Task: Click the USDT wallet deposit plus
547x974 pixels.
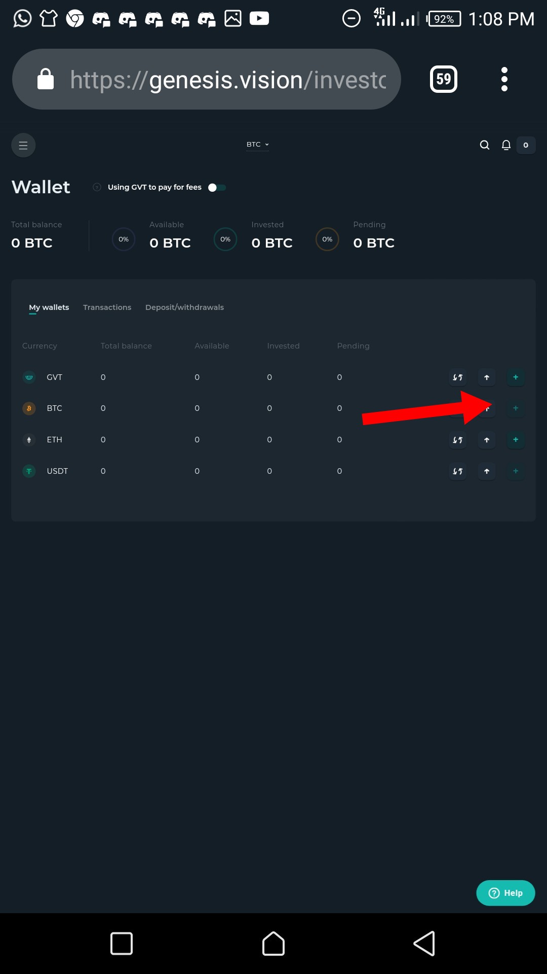Action: click(516, 471)
